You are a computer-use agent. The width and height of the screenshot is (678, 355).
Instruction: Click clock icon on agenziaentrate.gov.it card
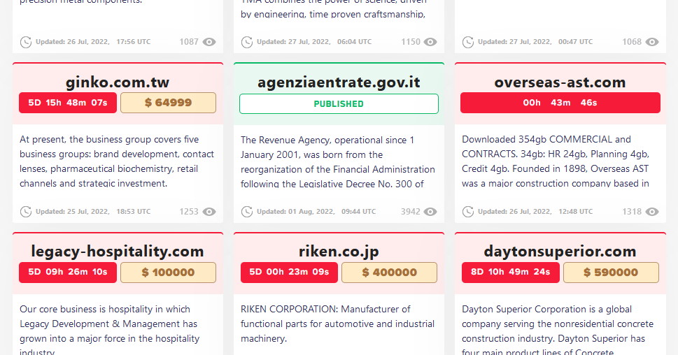point(247,212)
